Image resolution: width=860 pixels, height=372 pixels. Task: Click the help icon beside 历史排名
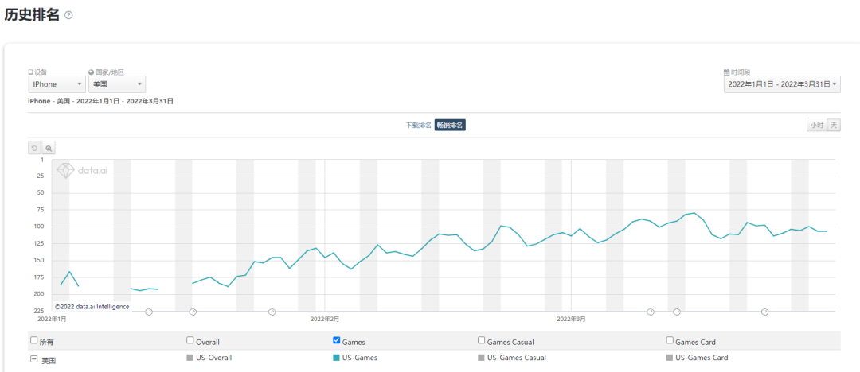(x=68, y=16)
